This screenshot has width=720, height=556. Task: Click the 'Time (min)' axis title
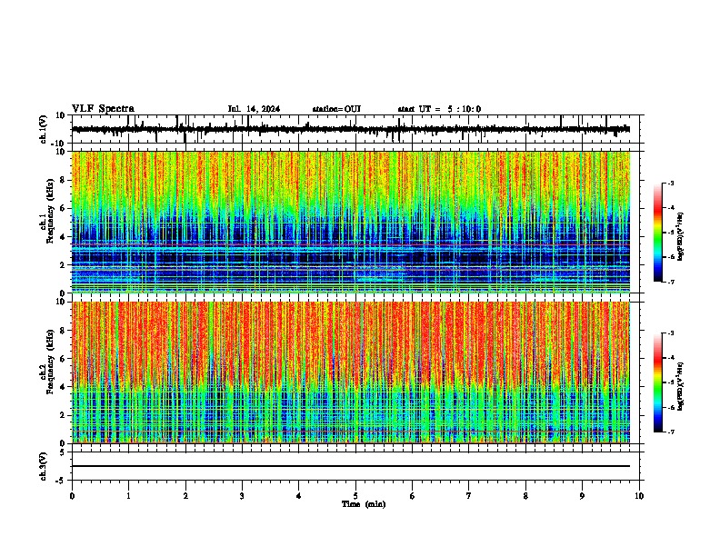pyautogui.click(x=364, y=504)
